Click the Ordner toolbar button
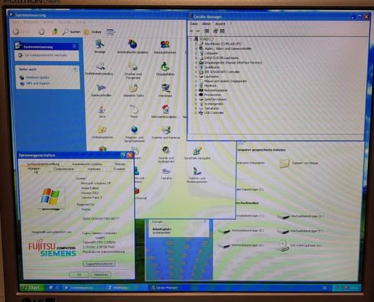Screen dimensions: 374x302 [93, 32]
